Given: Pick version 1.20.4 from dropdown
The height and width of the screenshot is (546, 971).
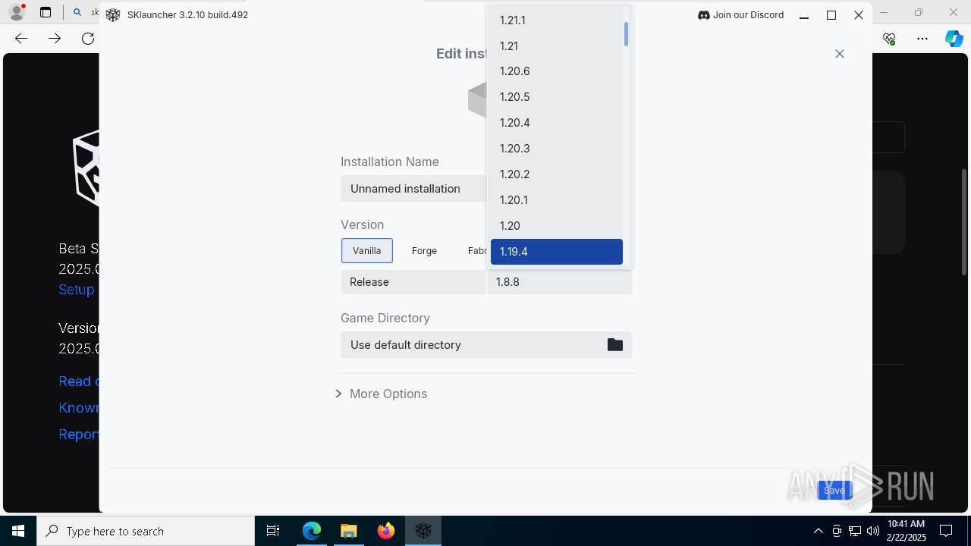Looking at the screenshot, I should click(x=556, y=123).
